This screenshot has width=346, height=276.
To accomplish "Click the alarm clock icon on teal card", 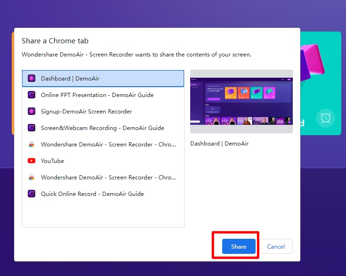I will pos(326,118).
